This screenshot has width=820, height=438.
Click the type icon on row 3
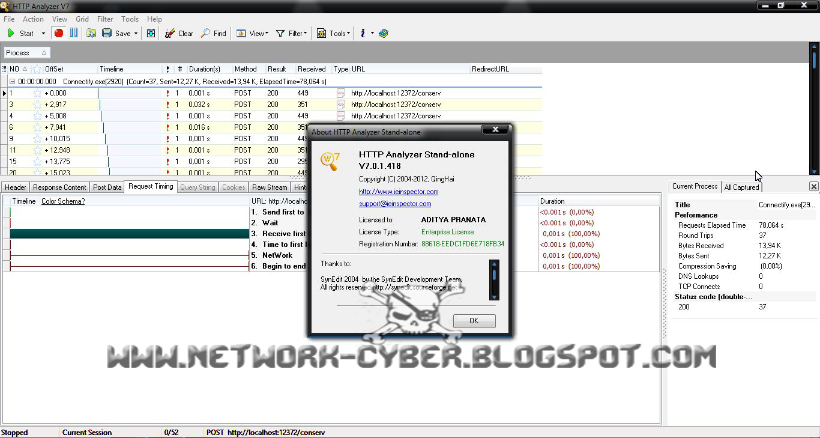click(x=341, y=105)
